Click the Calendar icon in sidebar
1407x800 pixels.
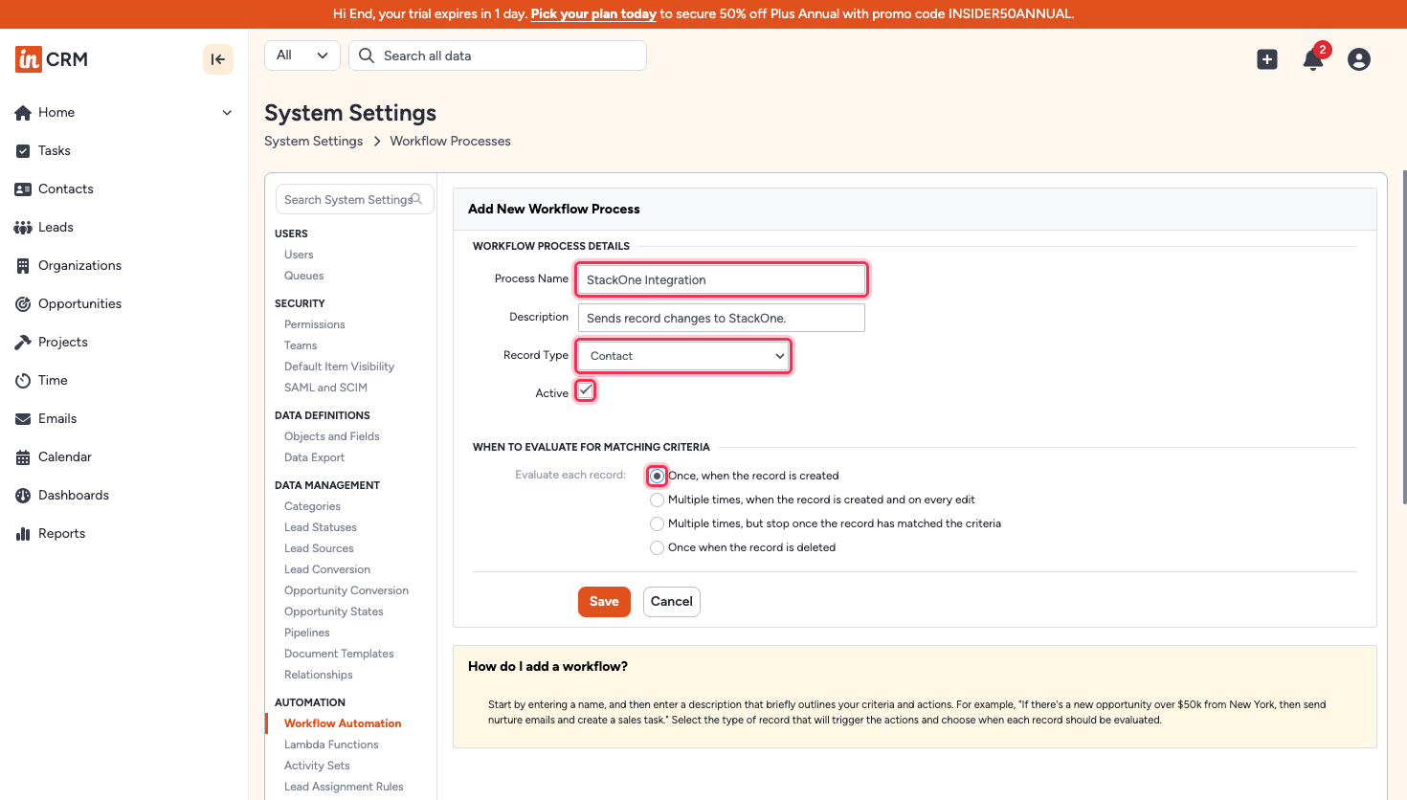coord(23,457)
